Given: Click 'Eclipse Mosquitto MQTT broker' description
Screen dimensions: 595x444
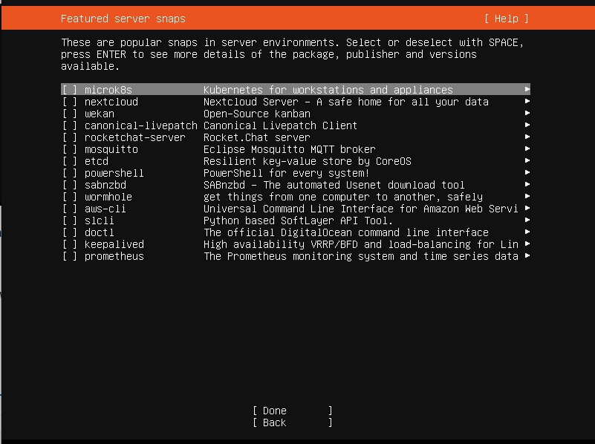Looking at the screenshot, I should (290, 149).
